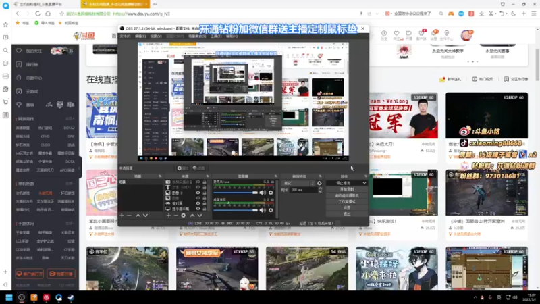This screenshot has width=540, height=304.
Task: Open the OBS File menu
Action: [125, 36]
